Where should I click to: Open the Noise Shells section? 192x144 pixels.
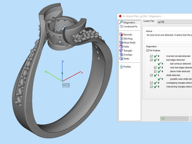(129, 42)
